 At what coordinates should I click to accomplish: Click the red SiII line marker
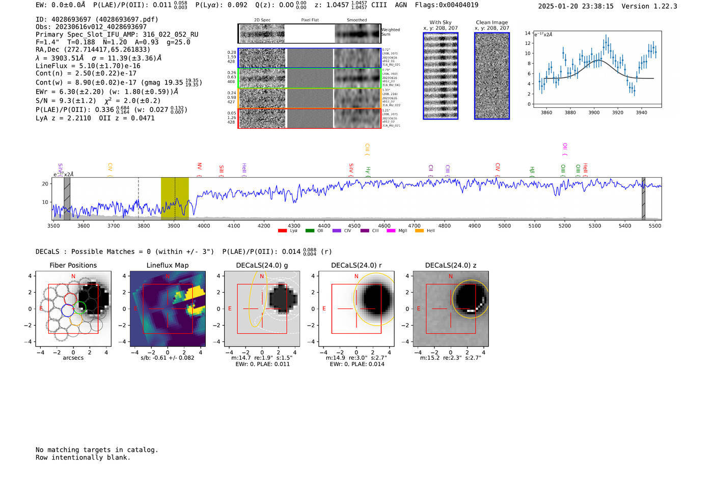coord(222,170)
